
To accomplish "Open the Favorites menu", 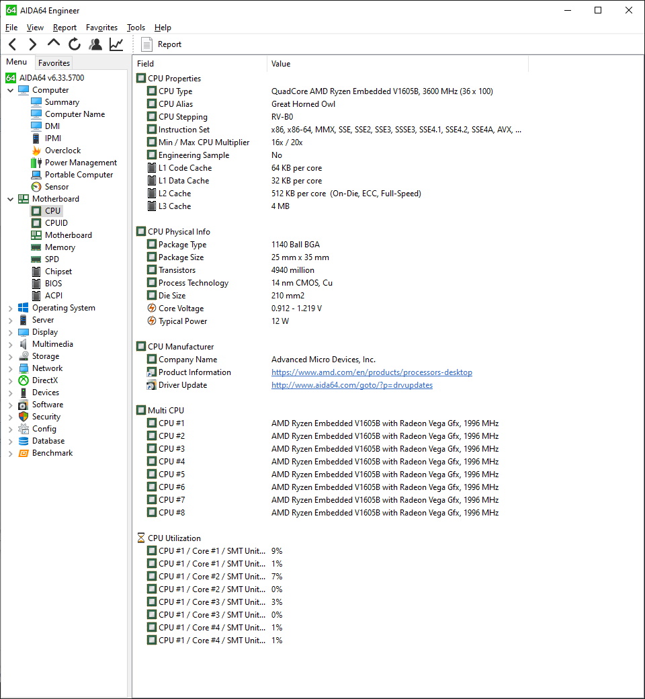I will 101,28.
